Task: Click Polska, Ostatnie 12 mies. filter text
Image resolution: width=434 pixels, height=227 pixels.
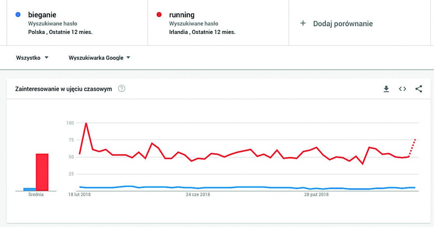Action: pos(60,32)
